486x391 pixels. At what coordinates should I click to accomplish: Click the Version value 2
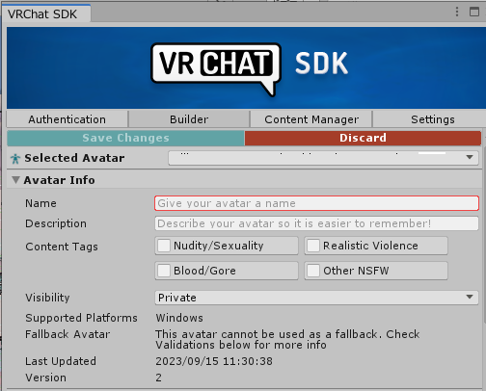coord(158,378)
